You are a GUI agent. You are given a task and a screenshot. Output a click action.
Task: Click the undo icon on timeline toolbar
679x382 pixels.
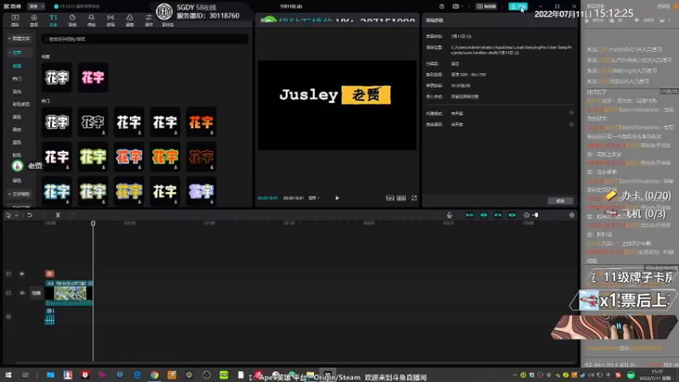point(30,216)
